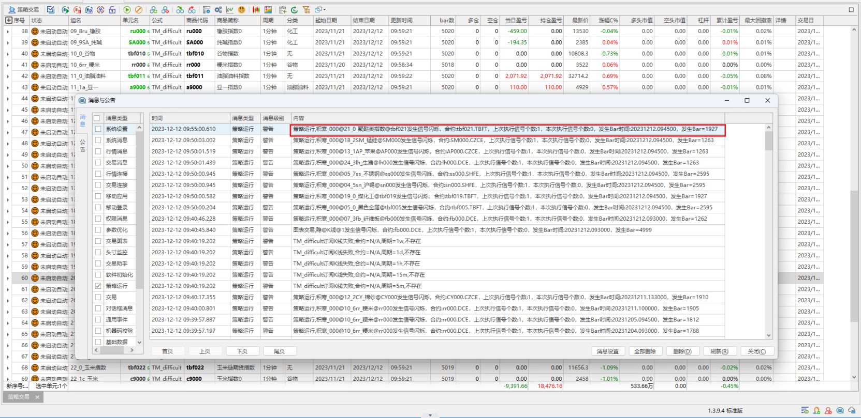Image resolution: width=861 pixels, height=418 pixels.
Task: Click the cloud icon in status bar
Action: pos(852,411)
